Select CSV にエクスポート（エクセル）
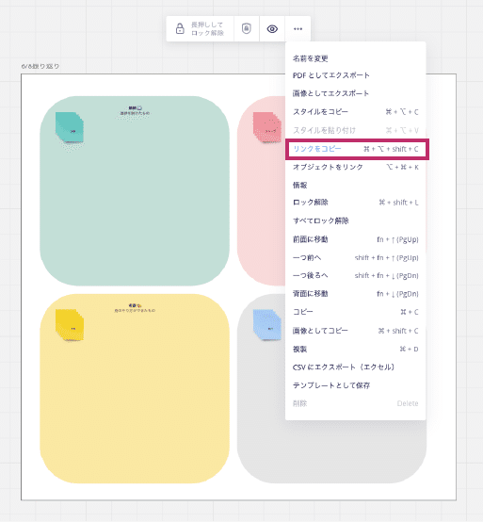483x522 pixels. pos(355,367)
